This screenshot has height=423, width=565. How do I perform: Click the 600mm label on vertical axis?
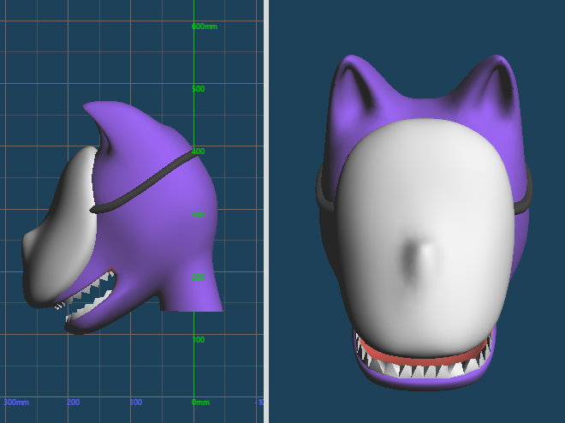pos(205,27)
